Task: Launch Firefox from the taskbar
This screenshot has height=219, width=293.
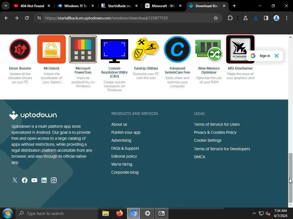Action: tap(120, 213)
